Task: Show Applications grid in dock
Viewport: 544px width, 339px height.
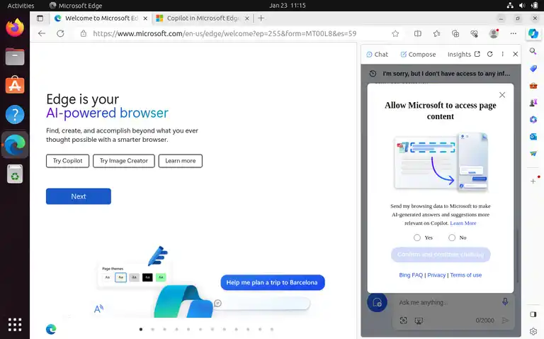Action: coord(15,324)
